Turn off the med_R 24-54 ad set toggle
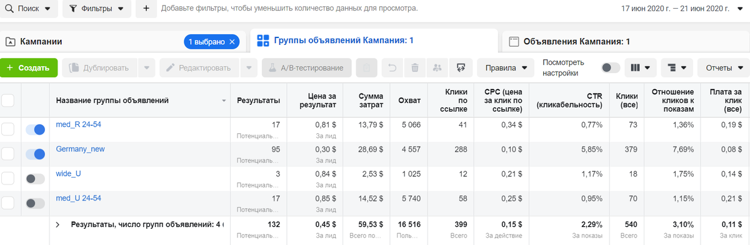Viewport: 750px width, 245px height. point(36,129)
